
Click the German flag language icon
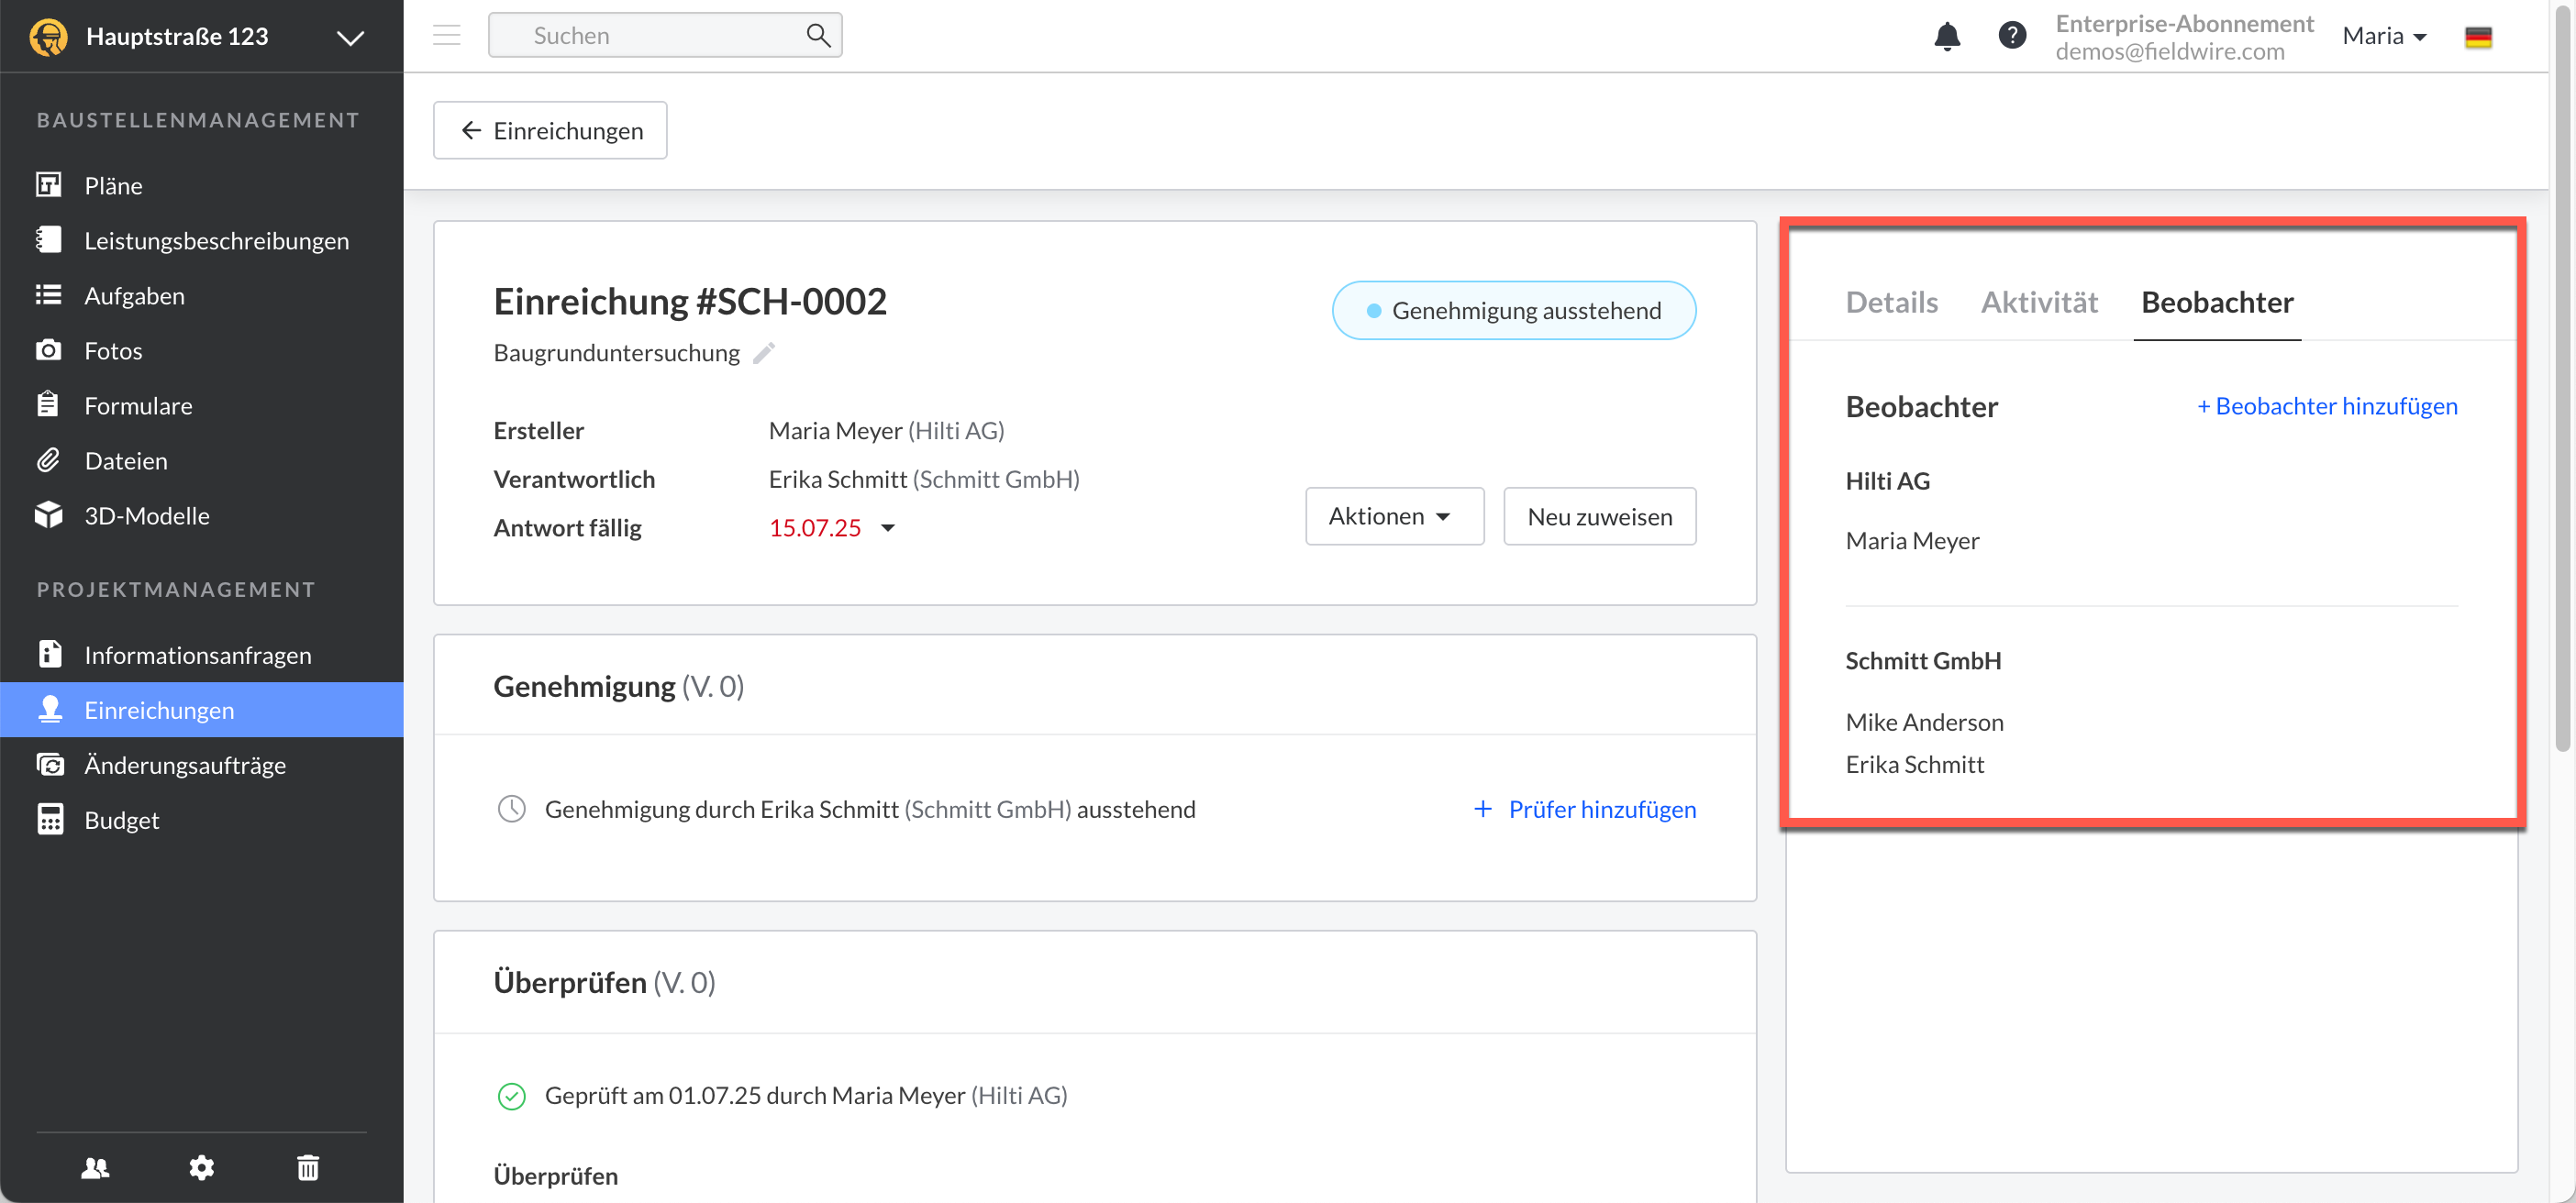point(2477,37)
